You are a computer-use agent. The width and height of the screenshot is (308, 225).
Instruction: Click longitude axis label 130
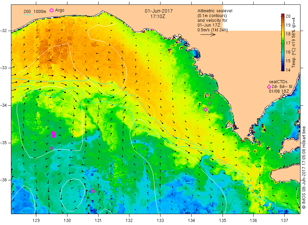[x=67, y=221]
